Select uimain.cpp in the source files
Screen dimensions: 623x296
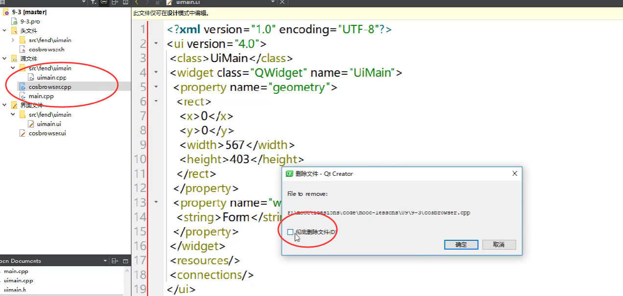(x=51, y=77)
